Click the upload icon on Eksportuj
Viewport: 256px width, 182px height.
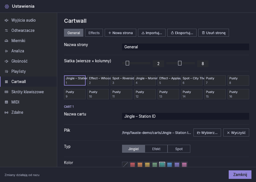pos(172,33)
